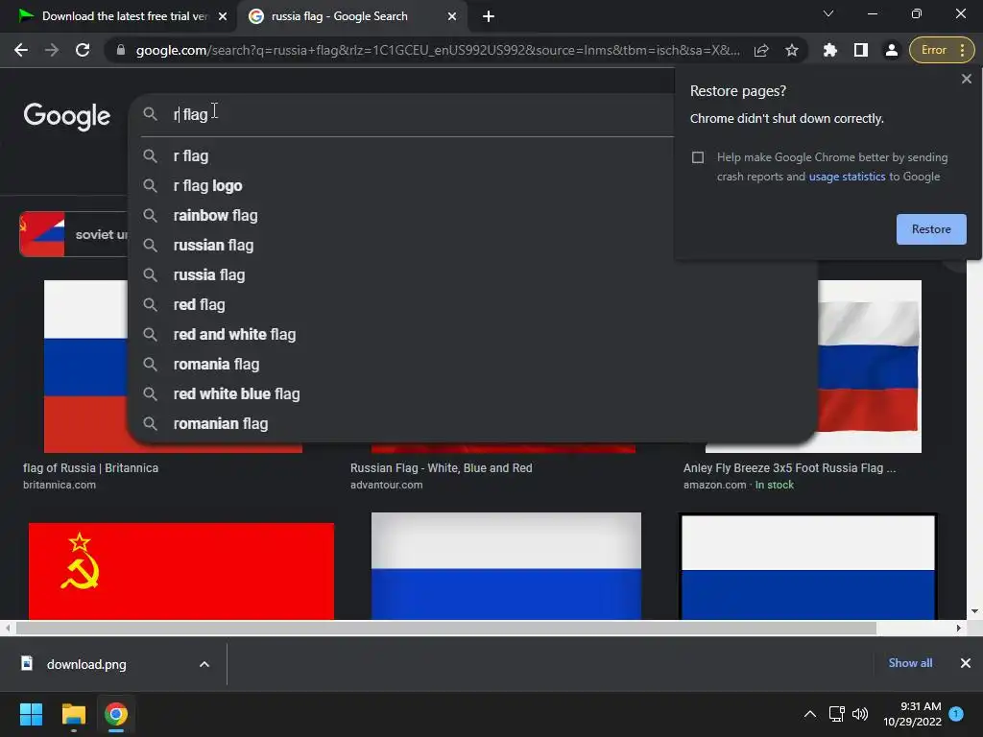Open the Chrome side panel icon
Image resolution: width=983 pixels, height=737 pixels.
(861, 50)
